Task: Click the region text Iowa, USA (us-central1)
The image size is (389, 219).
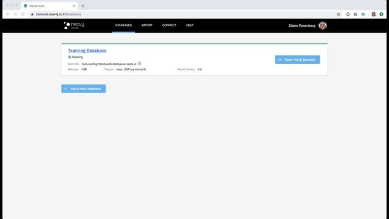Action: coord(131,69)
